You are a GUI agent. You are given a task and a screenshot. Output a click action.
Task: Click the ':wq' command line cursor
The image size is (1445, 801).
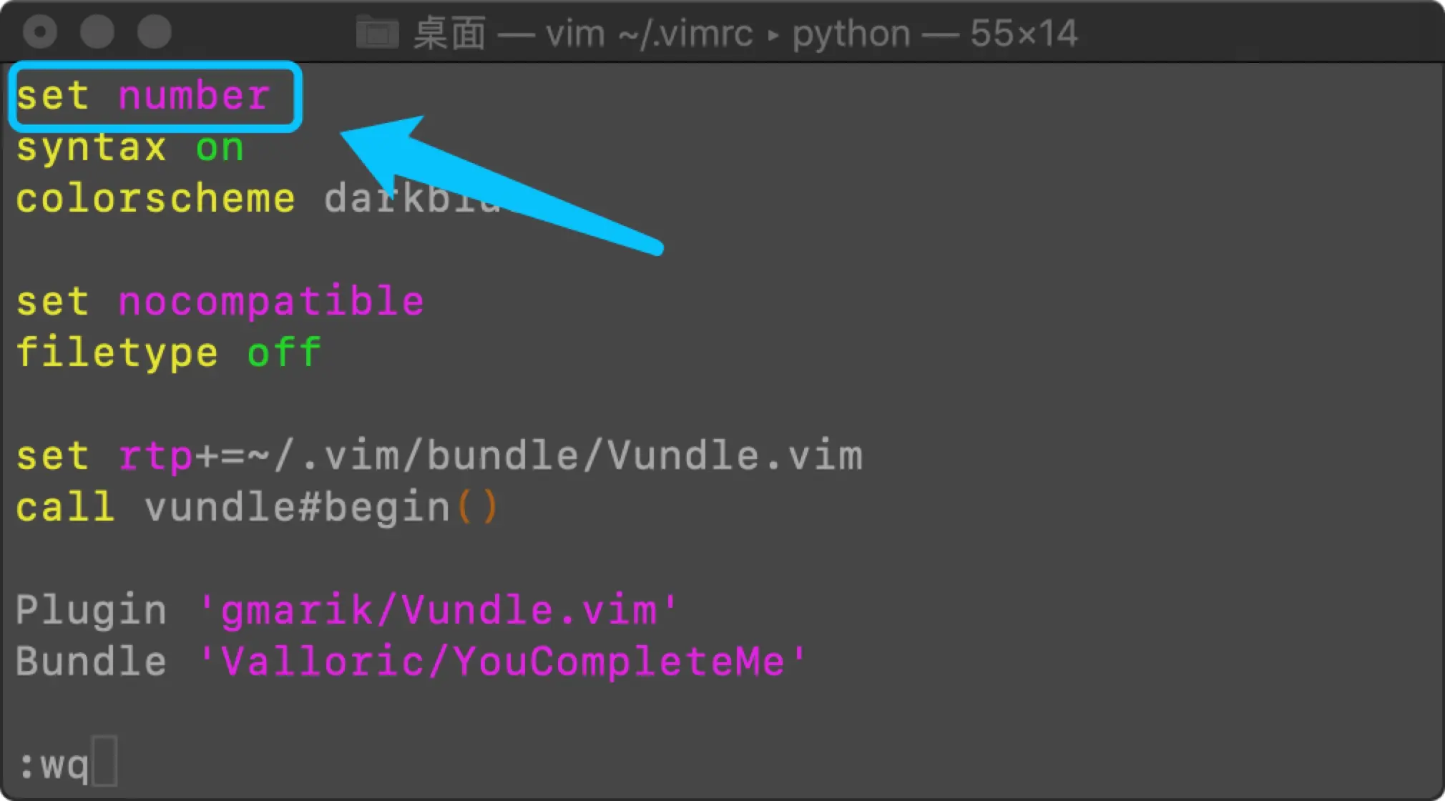click(104, 762)
